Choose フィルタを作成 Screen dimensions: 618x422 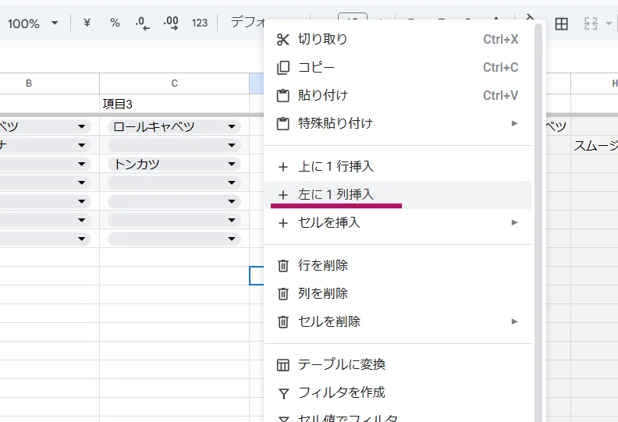(x=398, y=392)
